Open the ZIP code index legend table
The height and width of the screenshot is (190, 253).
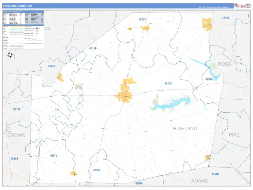[x=23, y=17]
